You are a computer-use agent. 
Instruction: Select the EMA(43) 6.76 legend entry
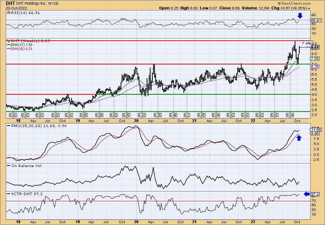coord(20,49)
